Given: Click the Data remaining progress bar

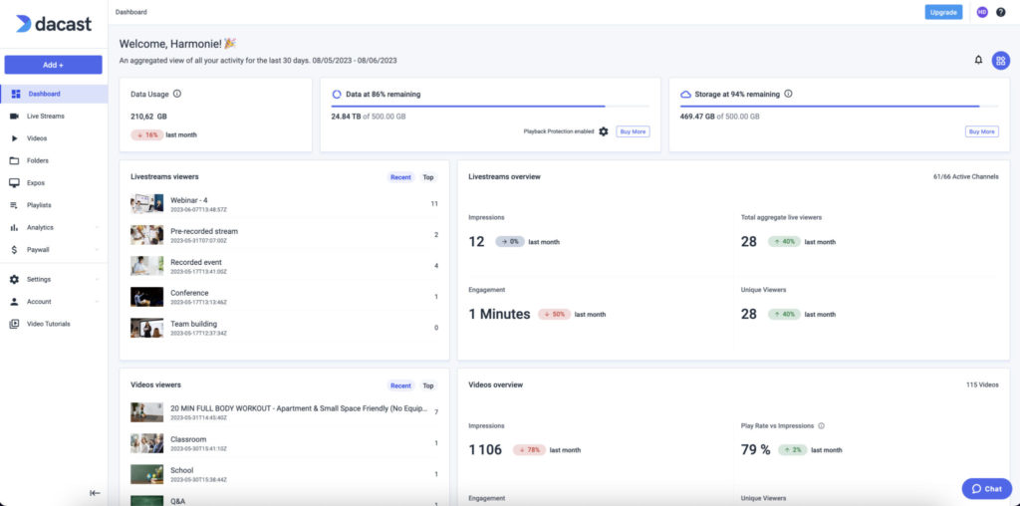Looking at the screenshot, I should (490, 106).
